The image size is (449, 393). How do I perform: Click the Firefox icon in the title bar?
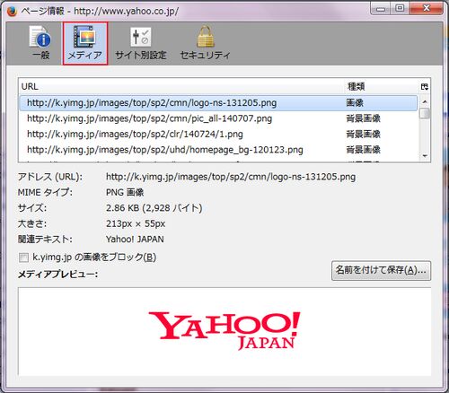(12, 11)
